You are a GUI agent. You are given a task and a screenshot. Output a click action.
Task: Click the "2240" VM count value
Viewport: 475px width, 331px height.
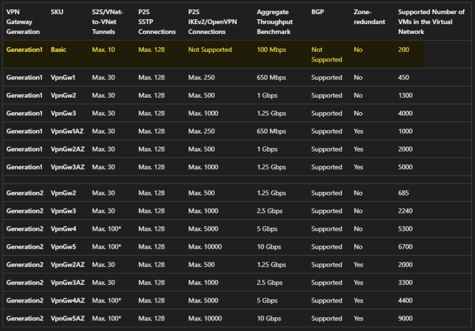pos(405,211)
